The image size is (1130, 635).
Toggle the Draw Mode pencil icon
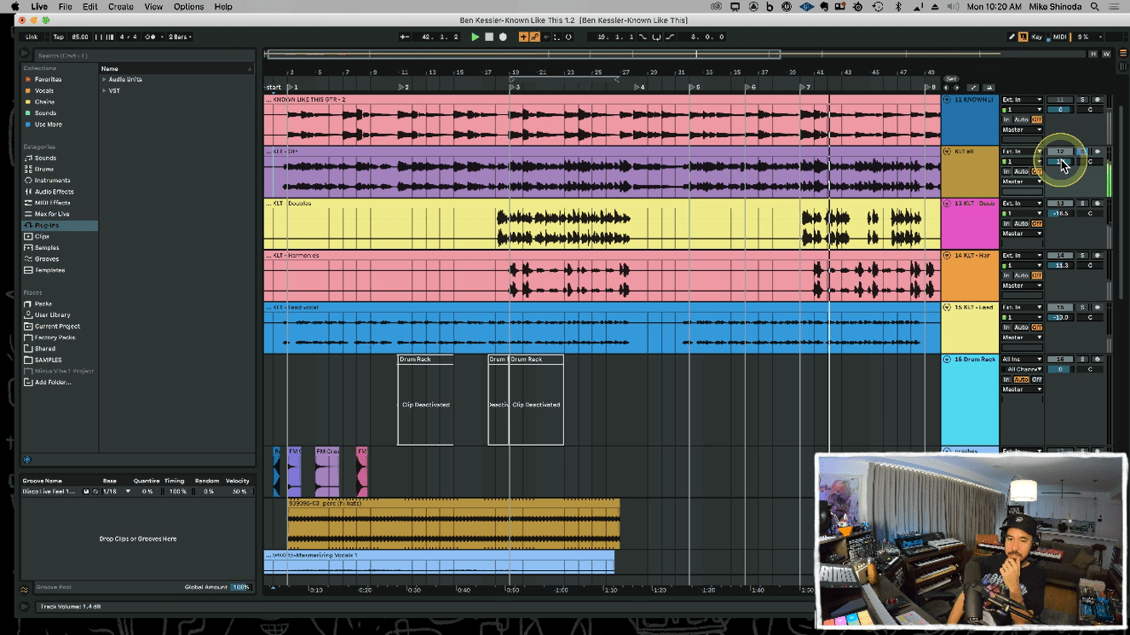[1012, 37]
